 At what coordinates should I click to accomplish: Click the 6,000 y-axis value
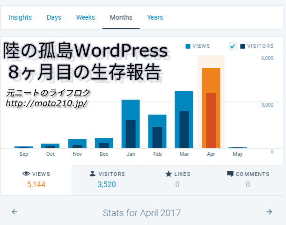tap(267, 58)
